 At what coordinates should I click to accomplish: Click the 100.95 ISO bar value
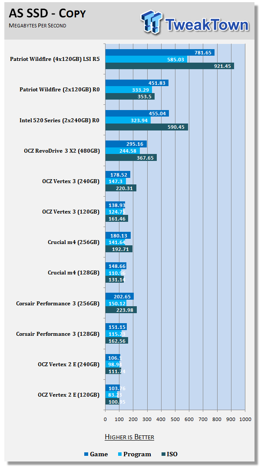point(116,401)
